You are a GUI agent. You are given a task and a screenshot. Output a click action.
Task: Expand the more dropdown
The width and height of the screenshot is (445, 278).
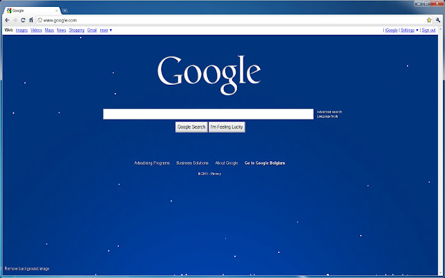pyautogui.click(x=106, y=30)
